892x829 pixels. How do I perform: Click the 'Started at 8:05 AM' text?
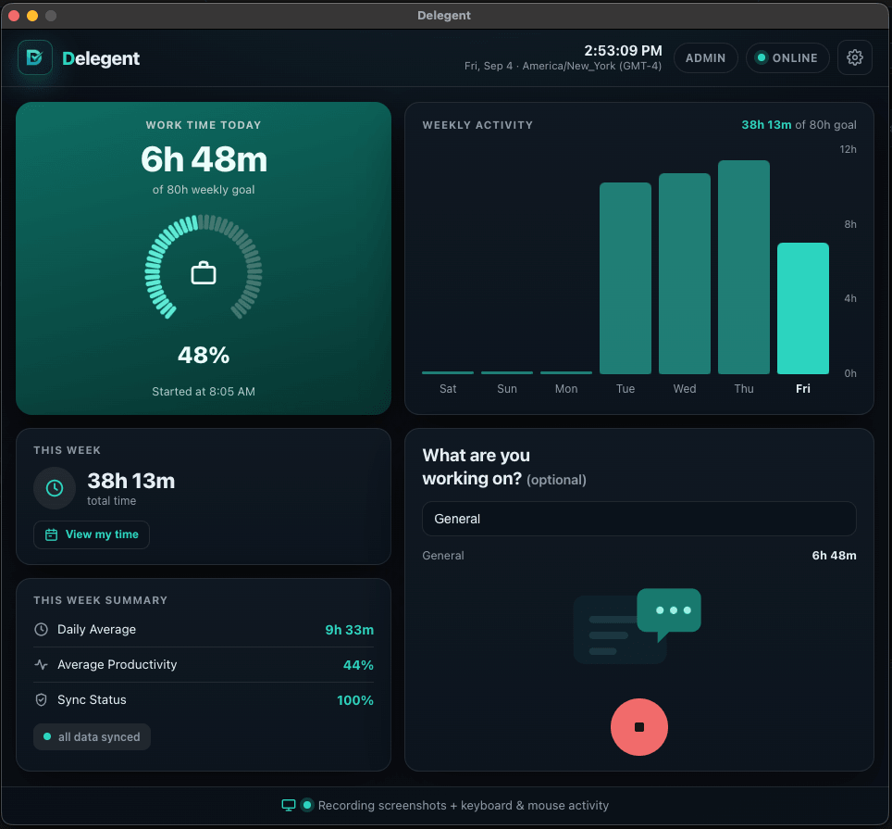click(203, 392)
